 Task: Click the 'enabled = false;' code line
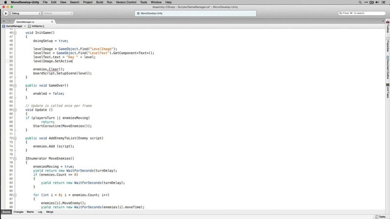(49, 94)
